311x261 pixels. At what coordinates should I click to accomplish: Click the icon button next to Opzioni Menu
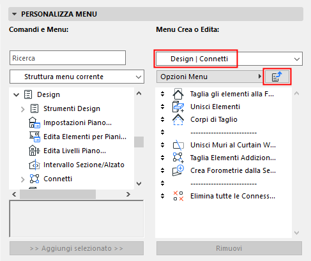277,77
